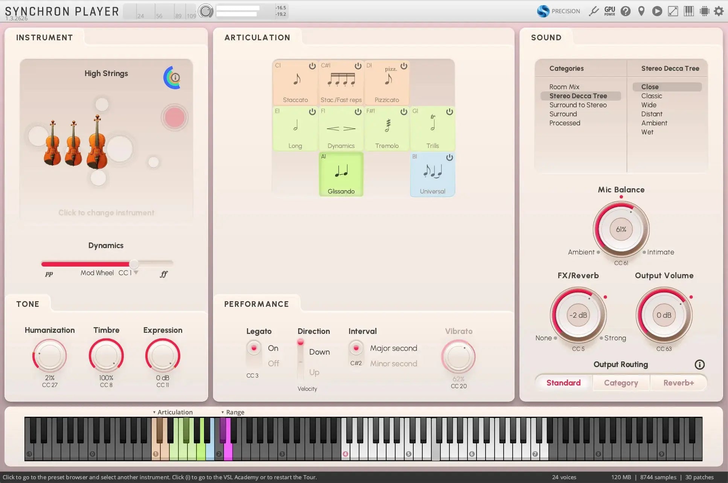728x483 pixels.
Task: Switch Output Routing to the Reverb+ tab
Action: tap(678, 383)
